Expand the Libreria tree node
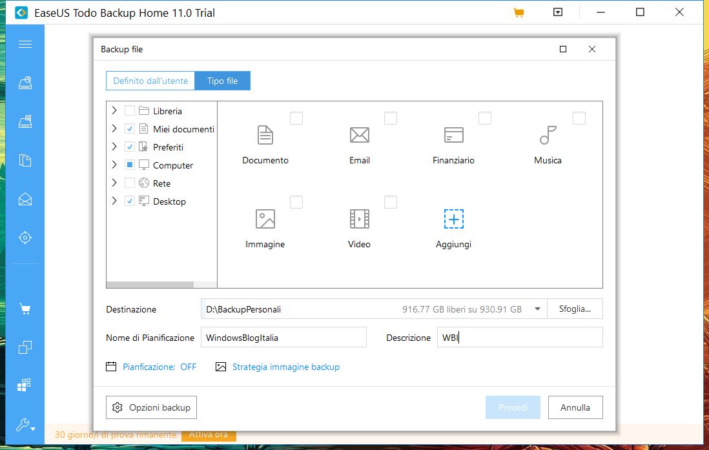709x450 pixels. [114, 110]
